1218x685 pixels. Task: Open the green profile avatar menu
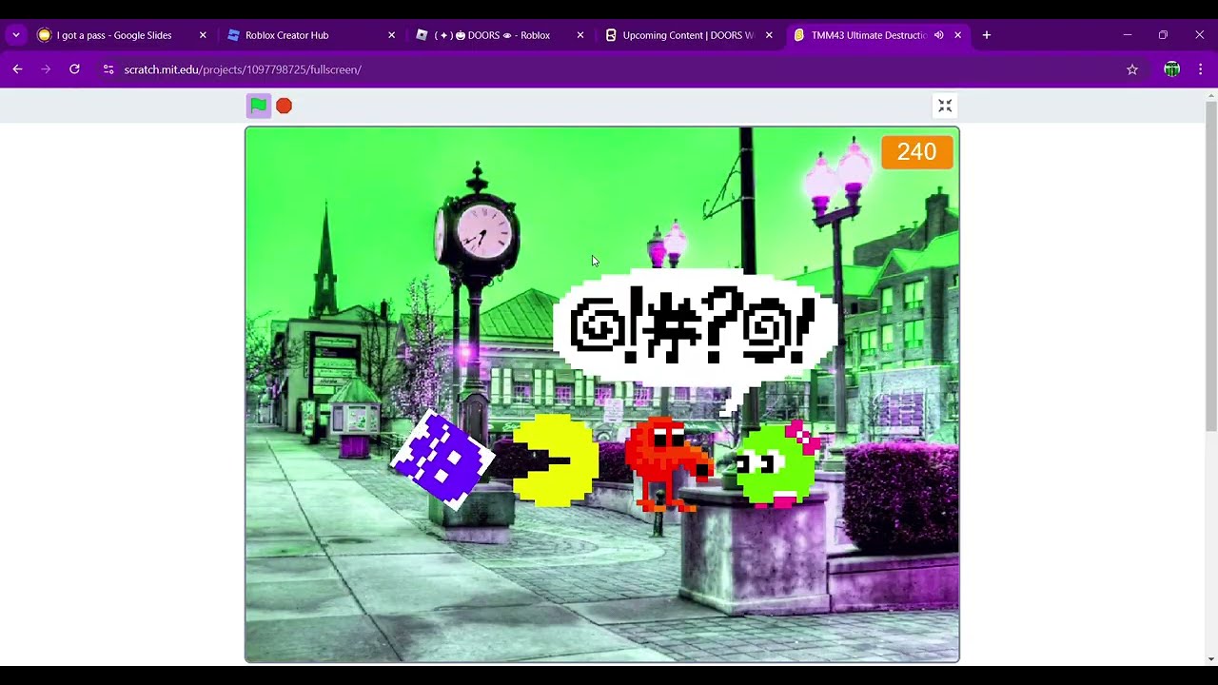1171,69
